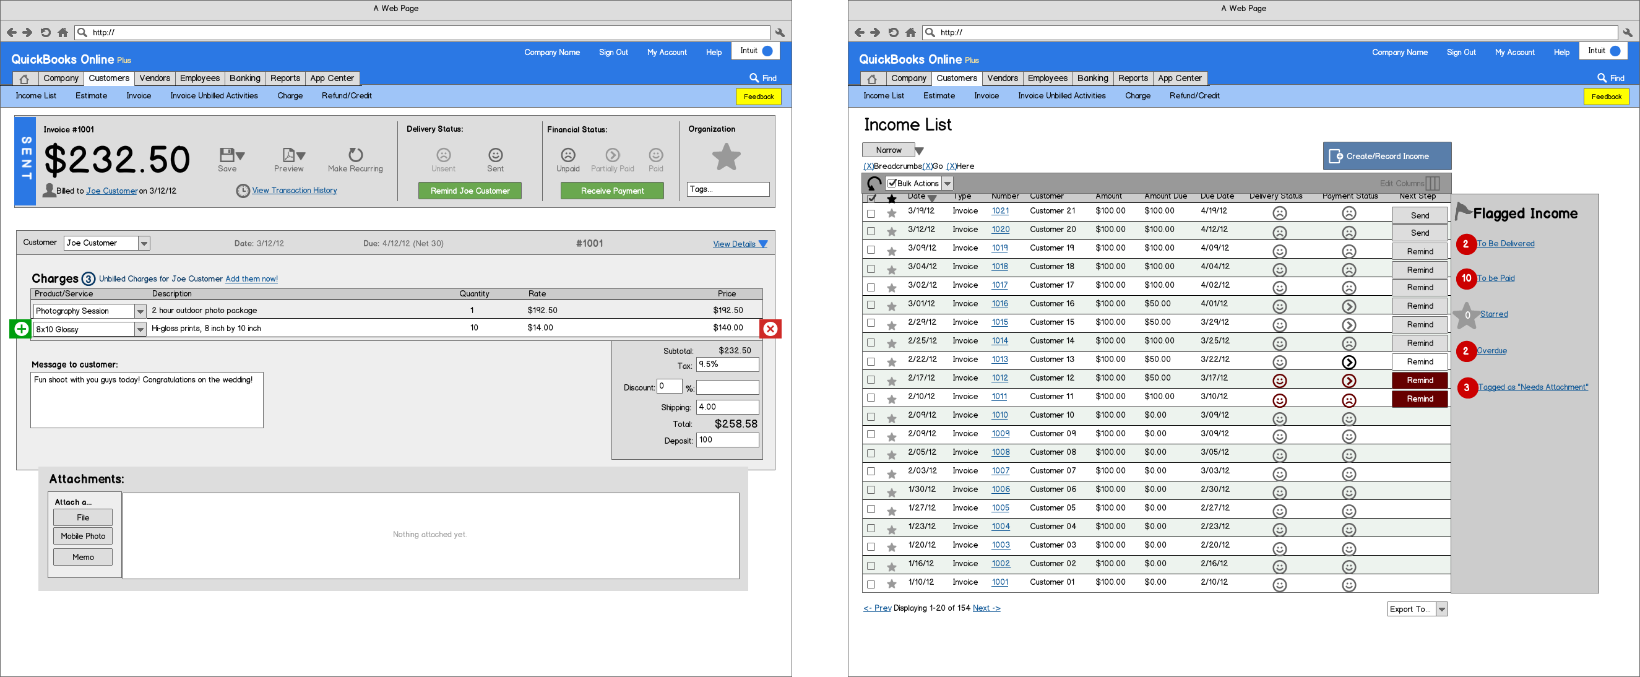Image resolution: width=1640 pixels, height=677 pixels.
Task: Open invoice number 1015 link
Action: pos(999,322)
